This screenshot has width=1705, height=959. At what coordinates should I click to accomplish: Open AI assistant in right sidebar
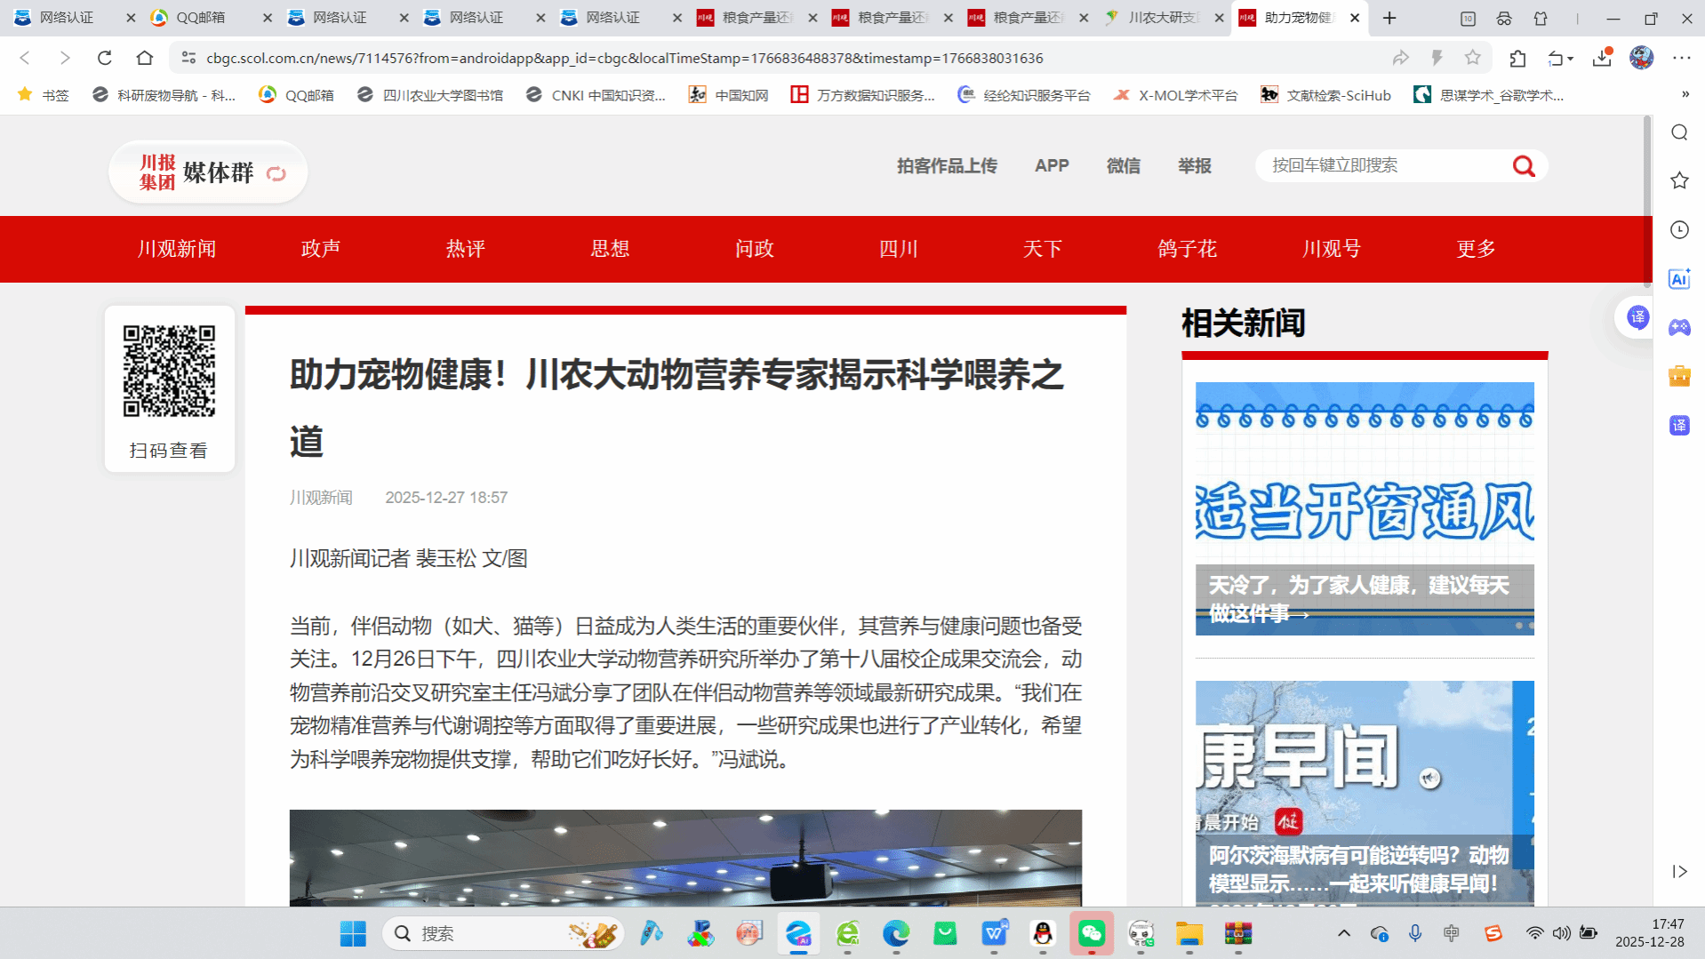[x=1679, y=279]
